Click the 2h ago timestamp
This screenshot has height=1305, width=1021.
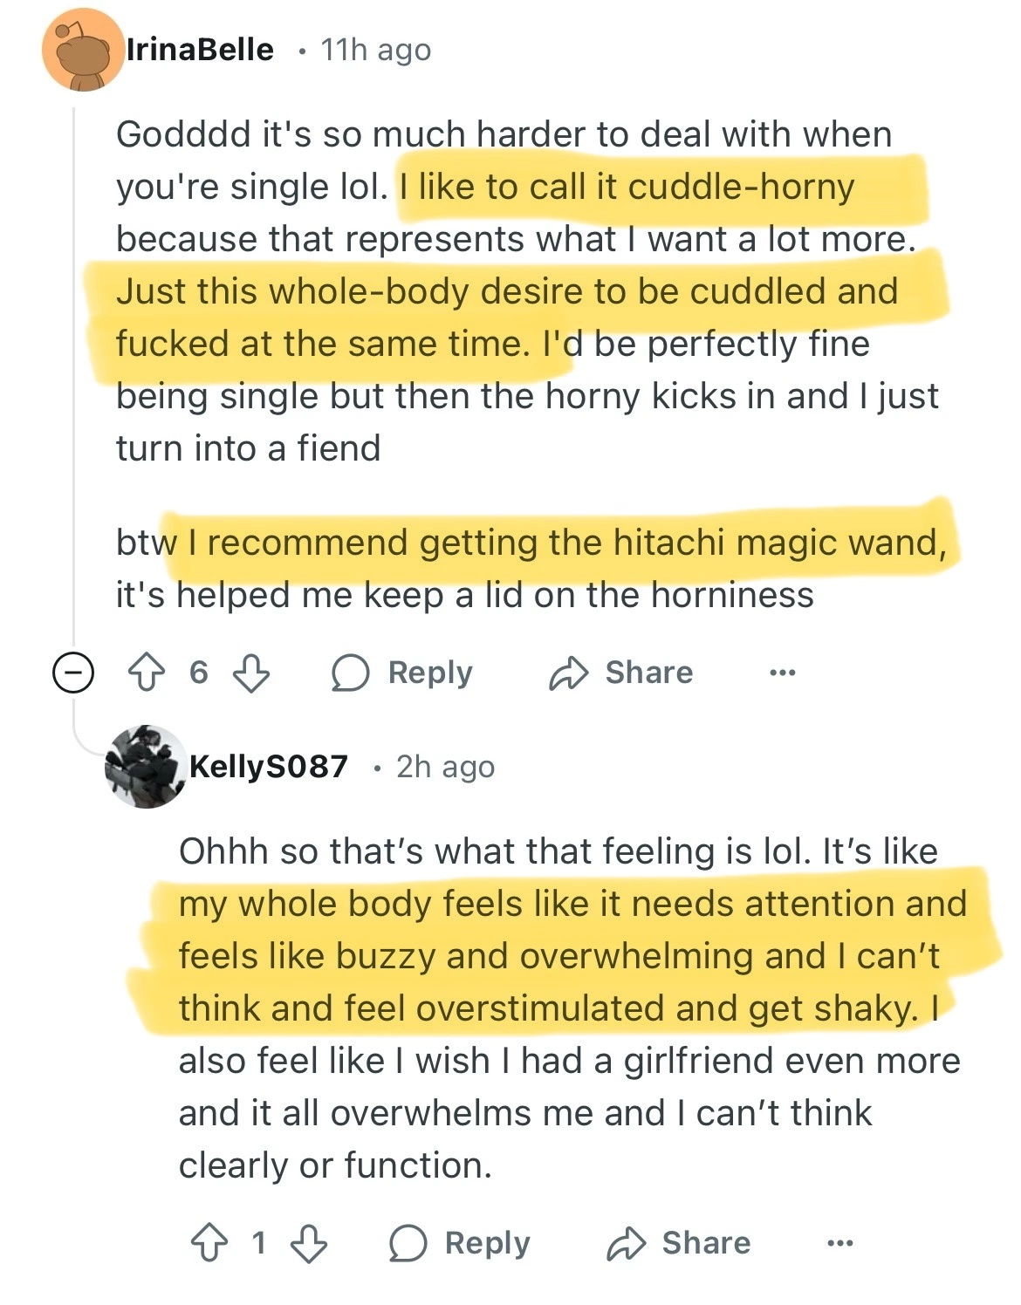(445, 767)
